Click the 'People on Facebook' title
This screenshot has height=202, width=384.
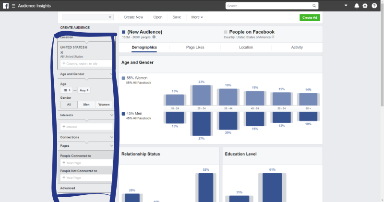click(252, 32)
